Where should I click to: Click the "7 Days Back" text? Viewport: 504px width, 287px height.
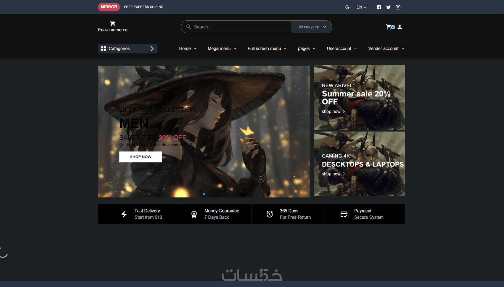[217, 217]
